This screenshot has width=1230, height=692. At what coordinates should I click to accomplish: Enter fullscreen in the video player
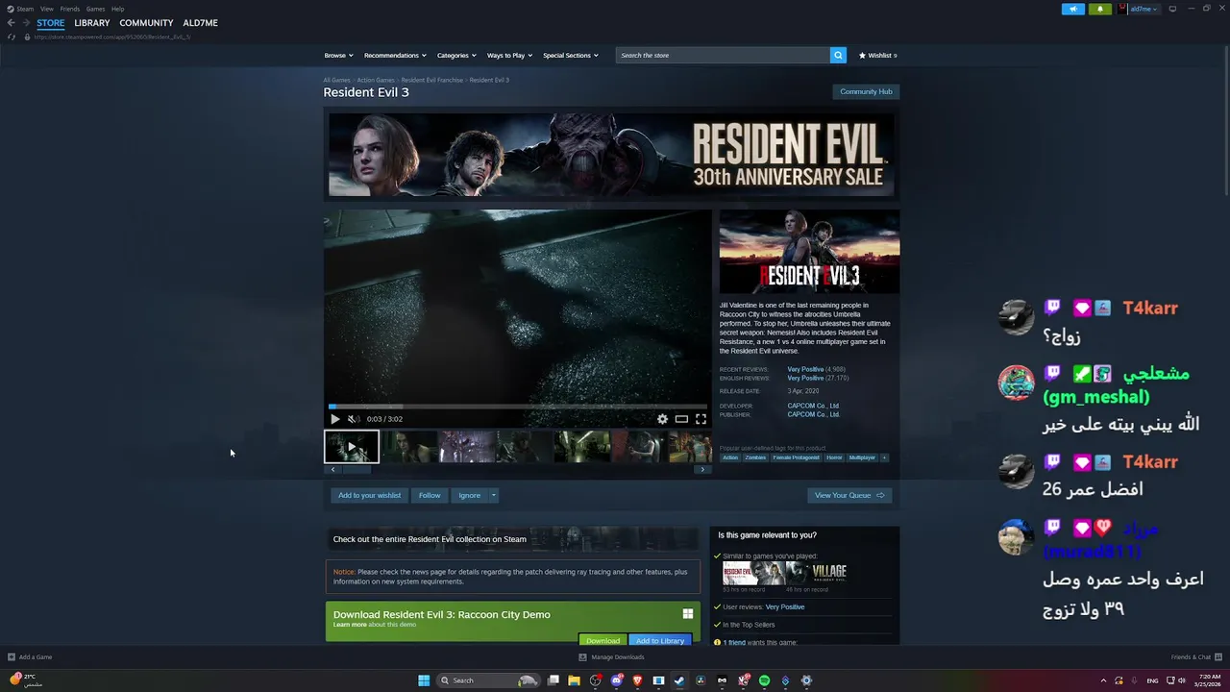coord(701,419)
